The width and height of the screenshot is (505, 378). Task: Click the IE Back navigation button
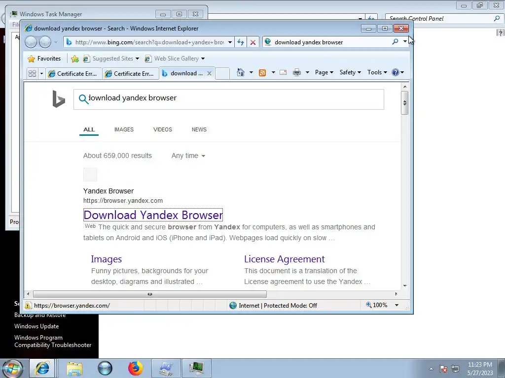[31, 42]
